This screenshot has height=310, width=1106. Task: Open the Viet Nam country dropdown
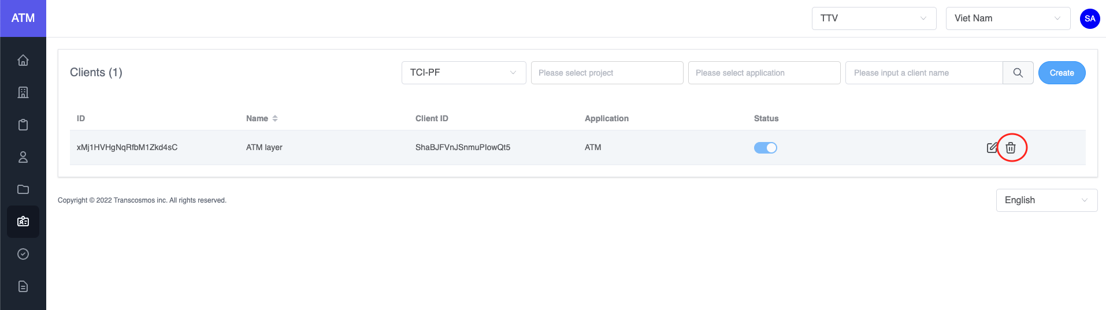pyautogui.click(x=1008, y=18)
